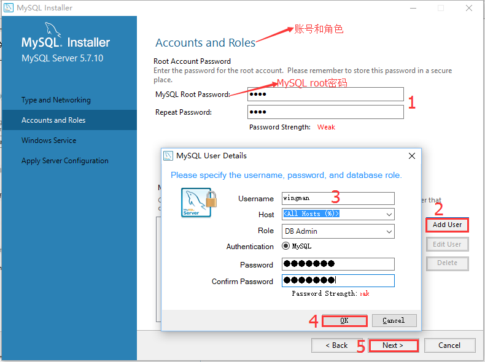Screen dimensions: 485x362
Task: Close the MySQL User Details dialog
Action: pyautogui.click(x=412, y=156)
